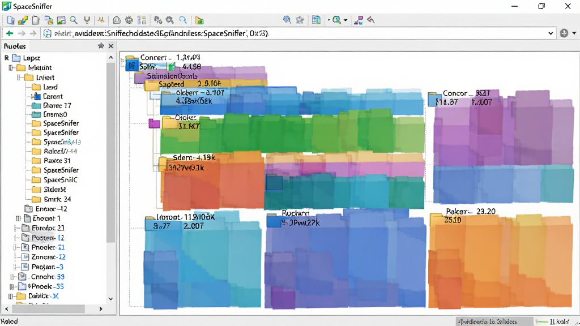Click the red pen sign toolbar icon

click(371, 20)
